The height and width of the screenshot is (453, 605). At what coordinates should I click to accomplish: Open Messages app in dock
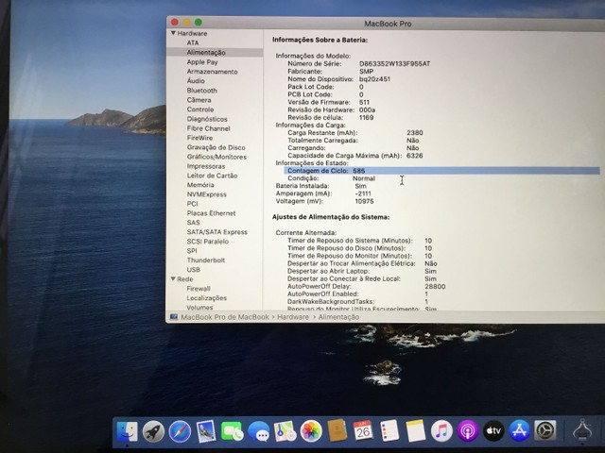click(x=258, y=431)
